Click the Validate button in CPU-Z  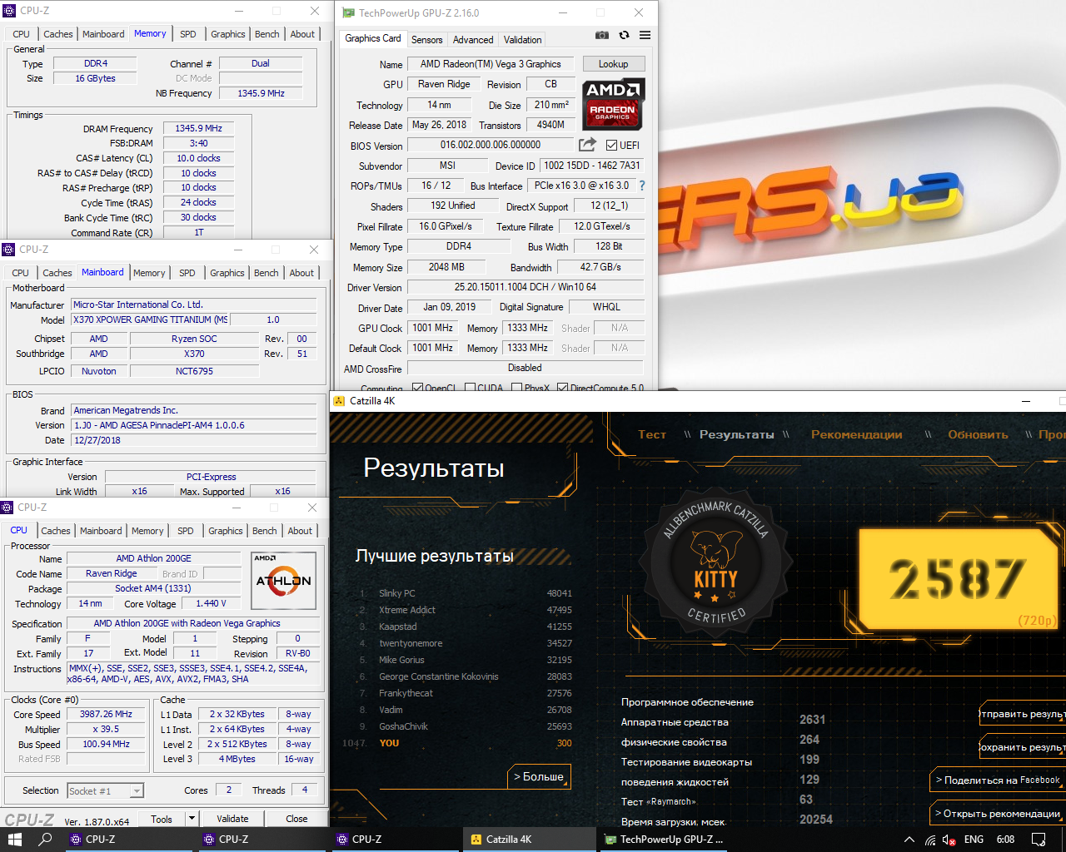[x=232, y=819]
